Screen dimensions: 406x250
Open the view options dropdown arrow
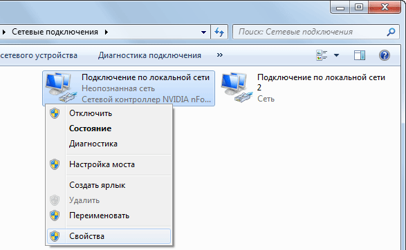coord(336,55)
